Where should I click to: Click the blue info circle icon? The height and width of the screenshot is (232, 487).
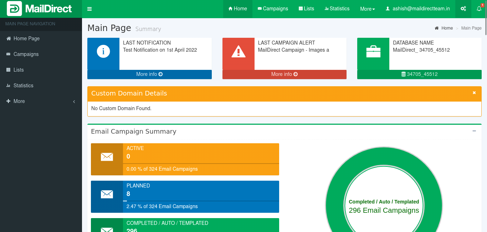click(x=103, y=52)
